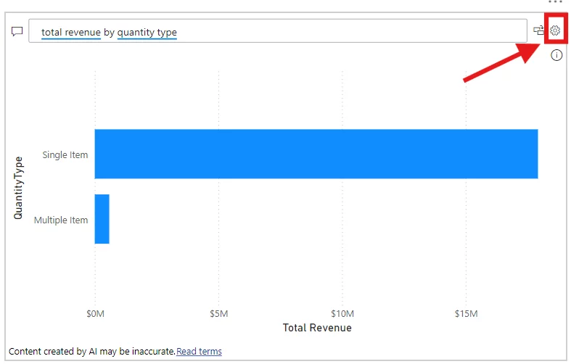The width and height of the screenshot is (571, 364).
Task: Open the Q&A settings gear icon
Action: point(556,30)
